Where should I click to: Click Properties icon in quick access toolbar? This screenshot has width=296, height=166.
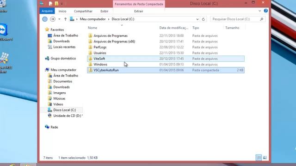pyautogui.click(x=50, y=3)
